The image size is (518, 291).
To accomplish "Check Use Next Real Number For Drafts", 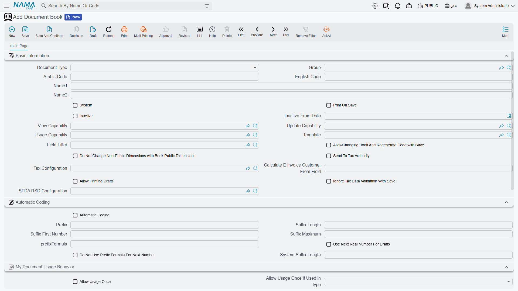I will coord(329,244).
